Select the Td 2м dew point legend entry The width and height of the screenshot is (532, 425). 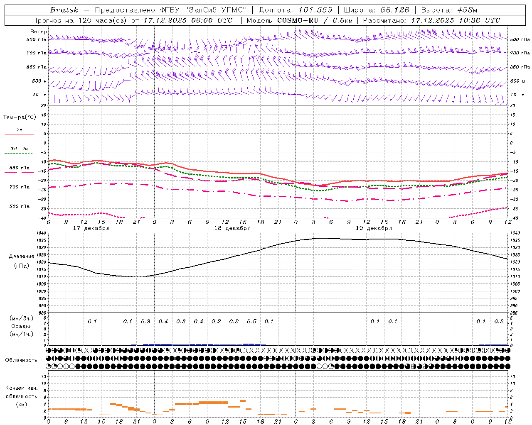click(19, 149)
